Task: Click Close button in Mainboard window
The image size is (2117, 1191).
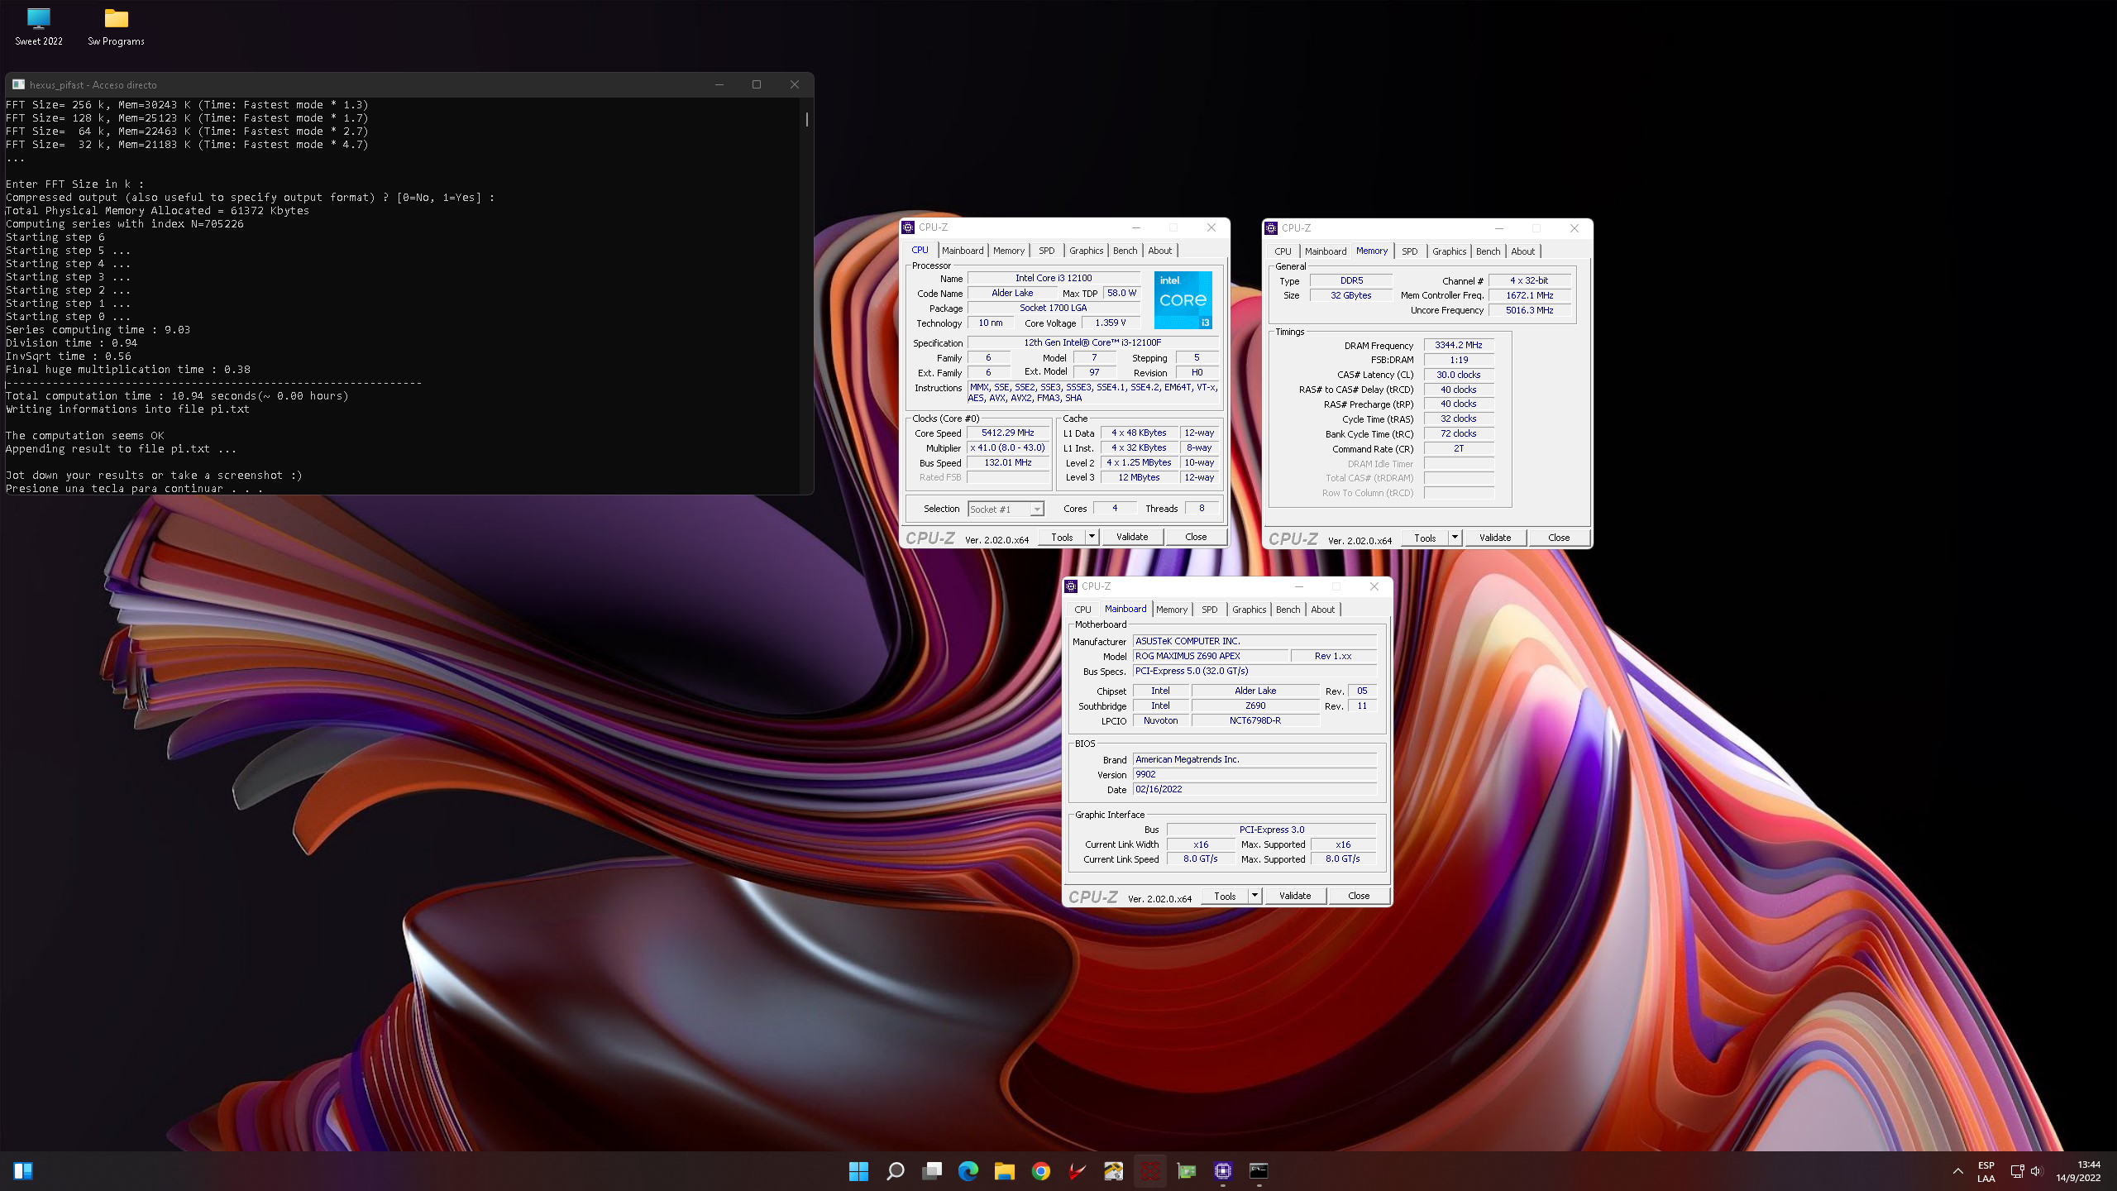Action: tap(1359, 896)
